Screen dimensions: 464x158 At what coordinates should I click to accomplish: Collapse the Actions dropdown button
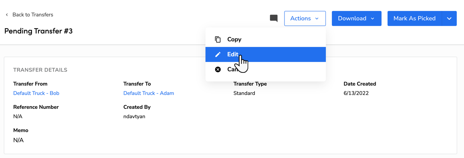click(x=305, y=18)
